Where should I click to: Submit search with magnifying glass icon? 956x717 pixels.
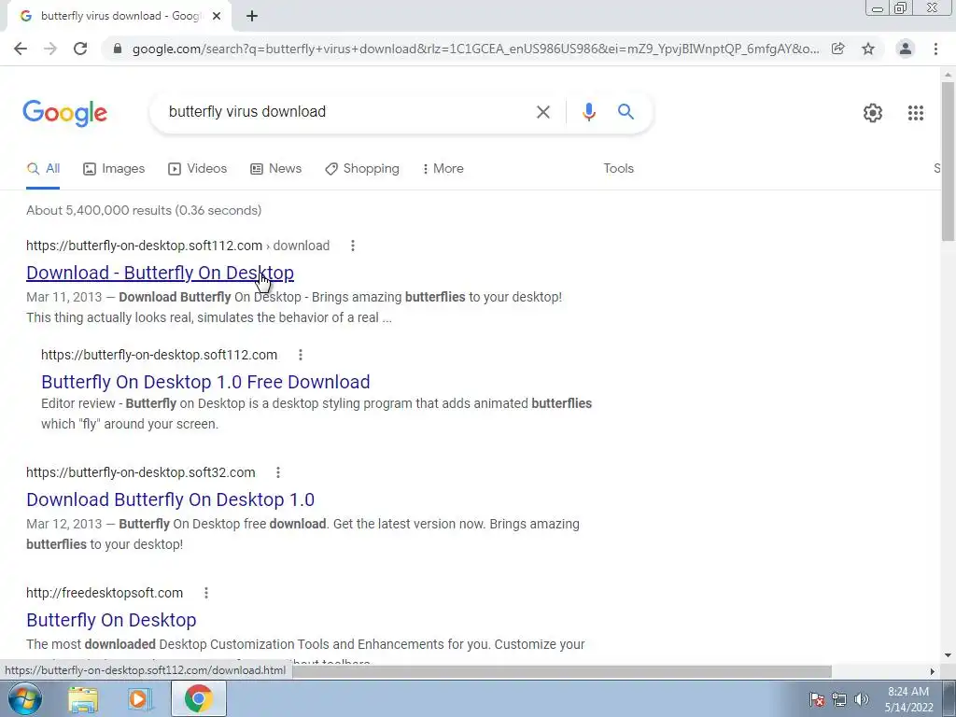[x=626, y=112]
